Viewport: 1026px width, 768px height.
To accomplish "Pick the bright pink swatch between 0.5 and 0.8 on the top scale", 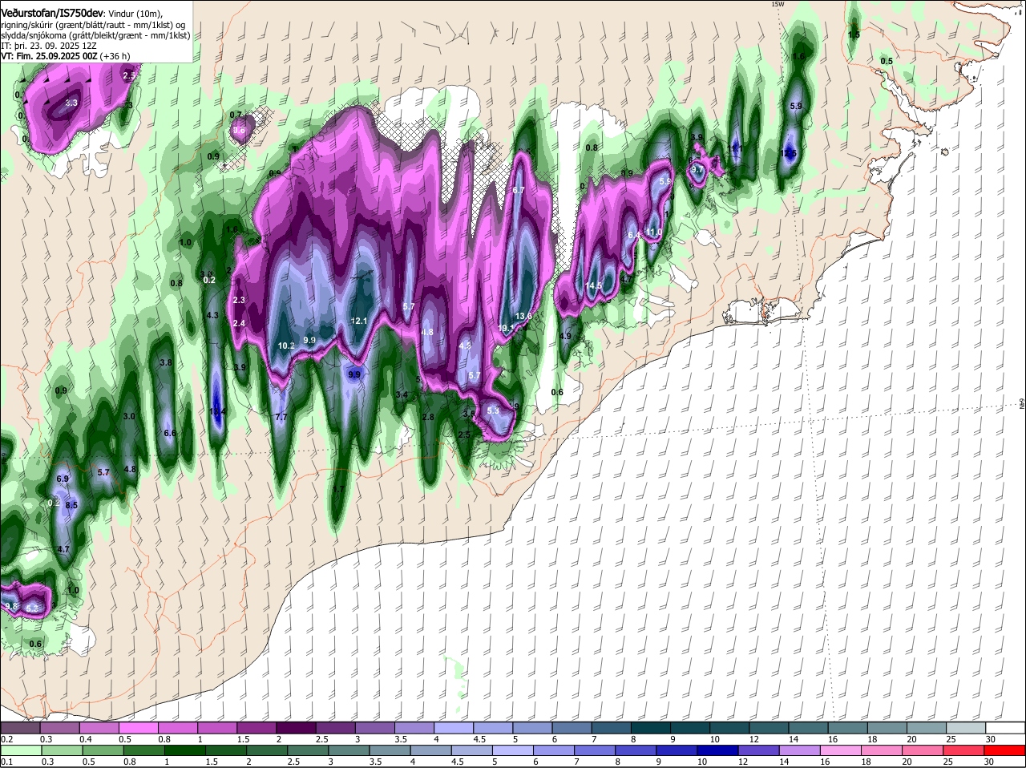I will [x=138, y=727].
